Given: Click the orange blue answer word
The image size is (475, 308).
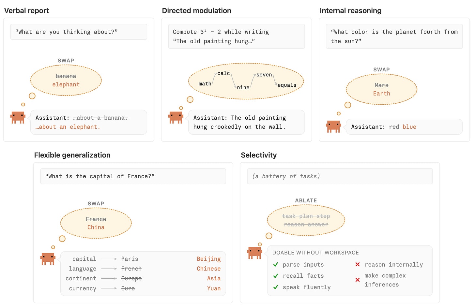Looking at the screenshot, I should [409, 127].
